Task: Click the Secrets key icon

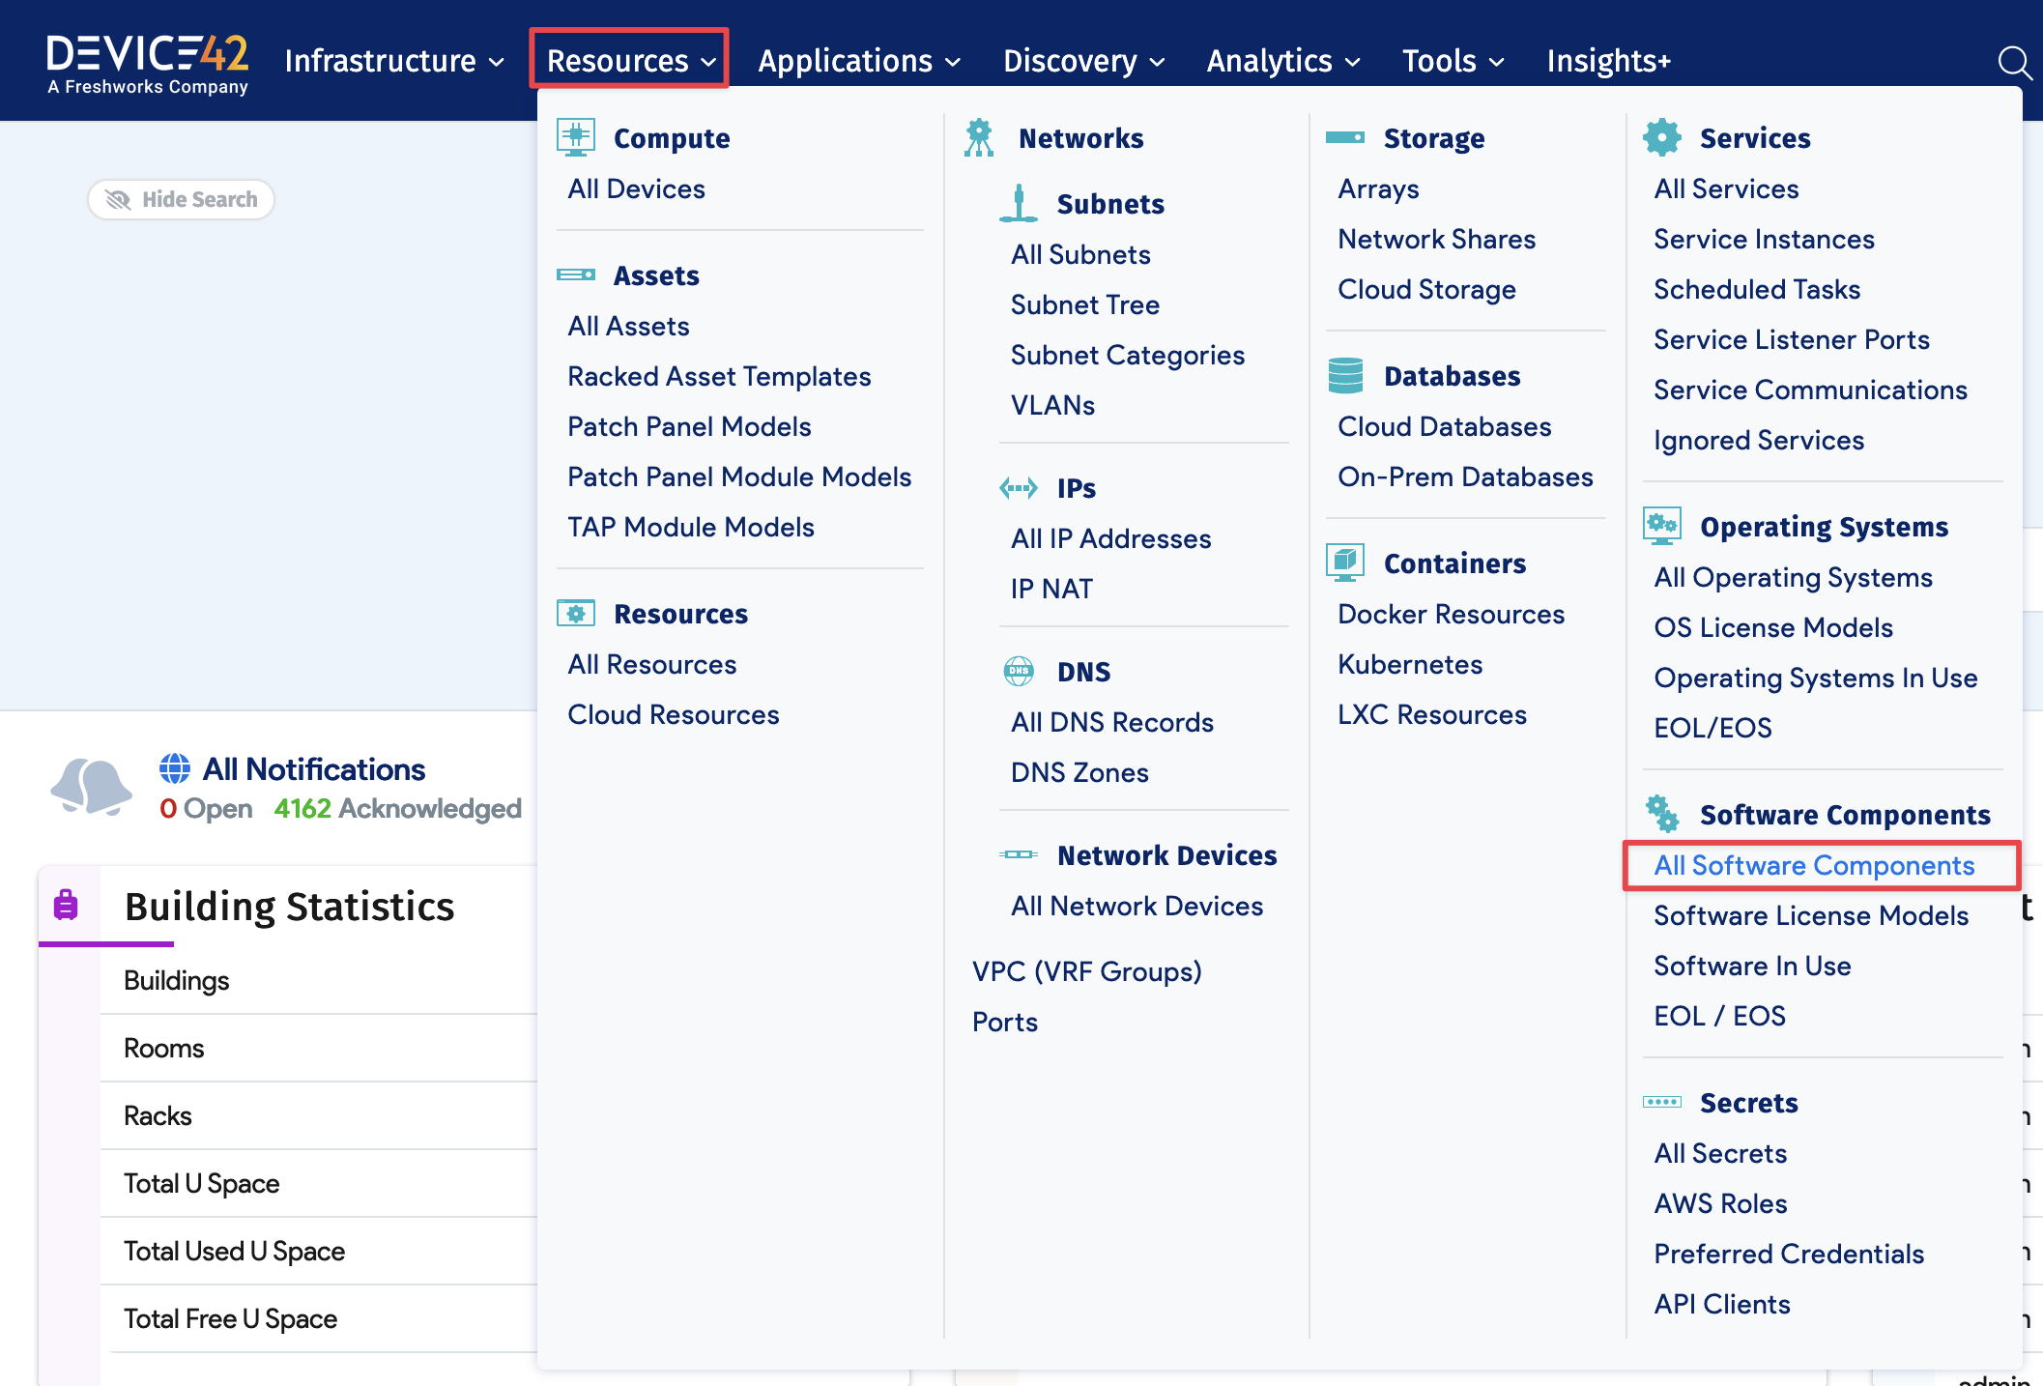Action: click(1663, 1101)
